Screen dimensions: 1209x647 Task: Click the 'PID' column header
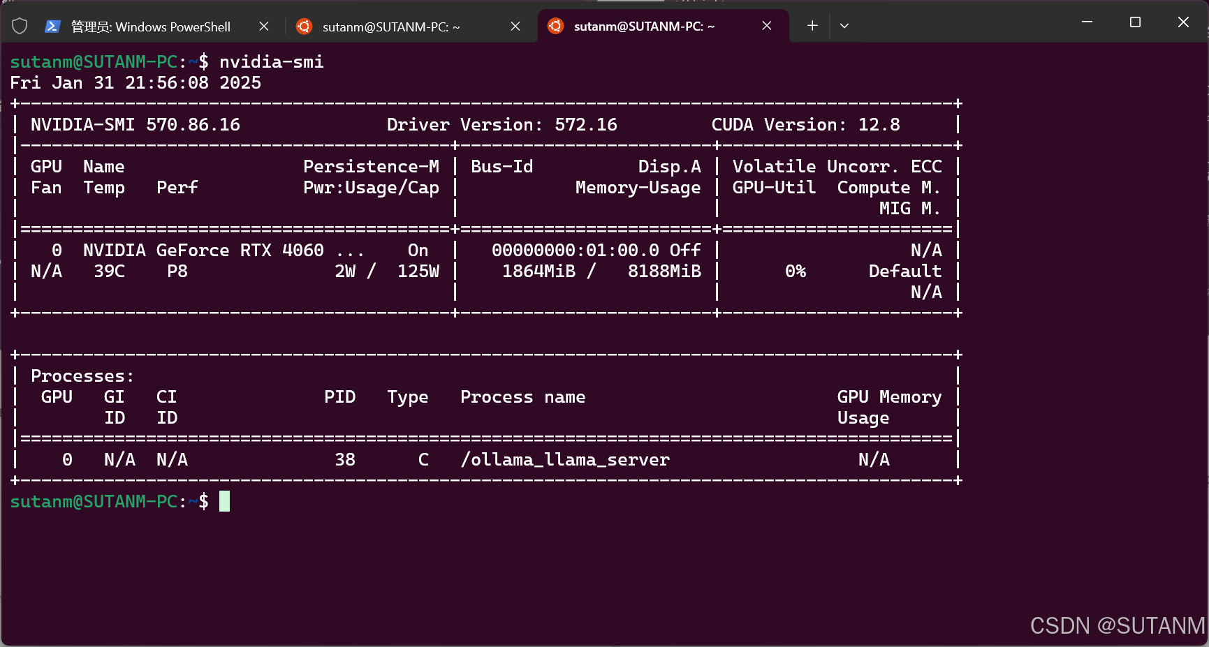340,397
